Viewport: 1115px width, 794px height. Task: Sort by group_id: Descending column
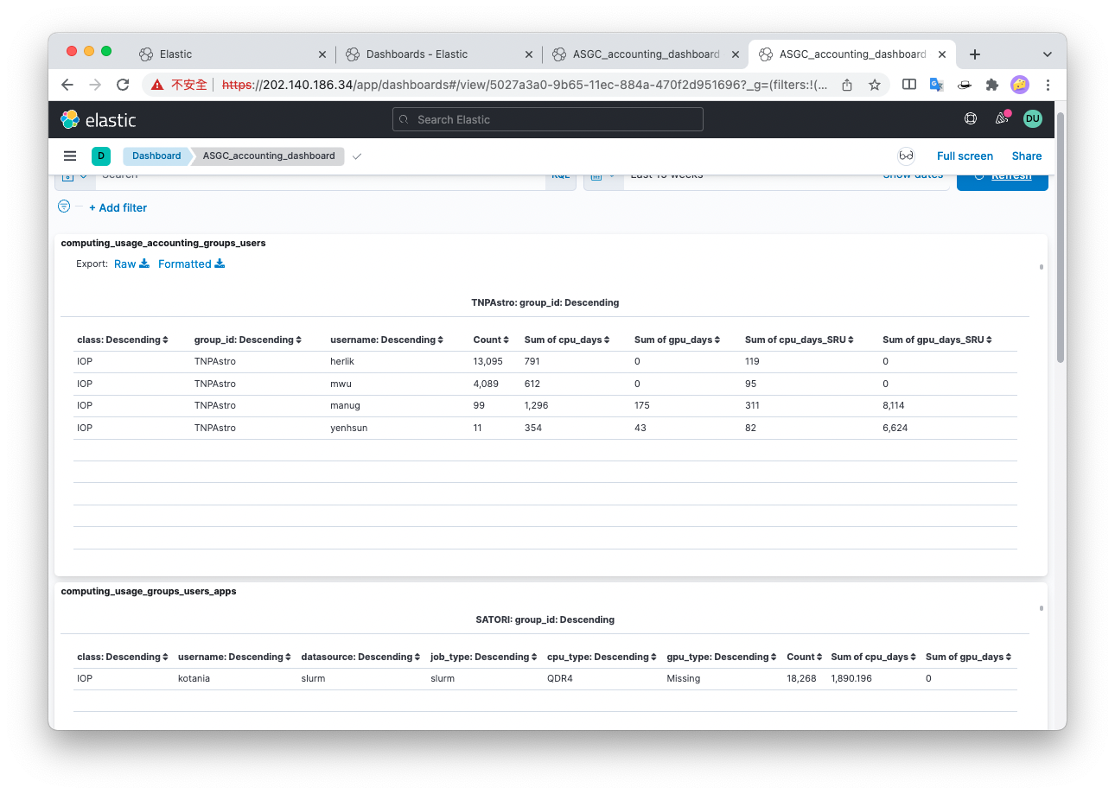[248, 340]
